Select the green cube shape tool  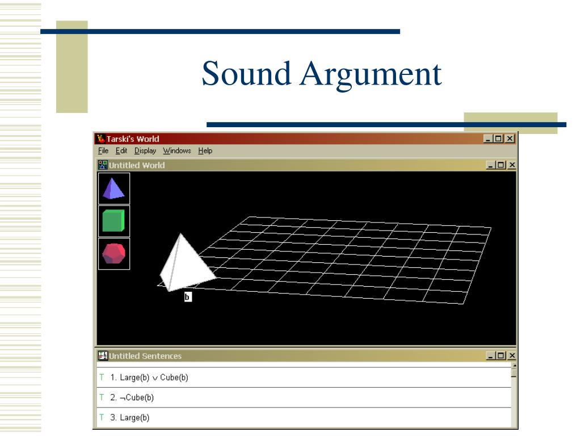point(113,221)
